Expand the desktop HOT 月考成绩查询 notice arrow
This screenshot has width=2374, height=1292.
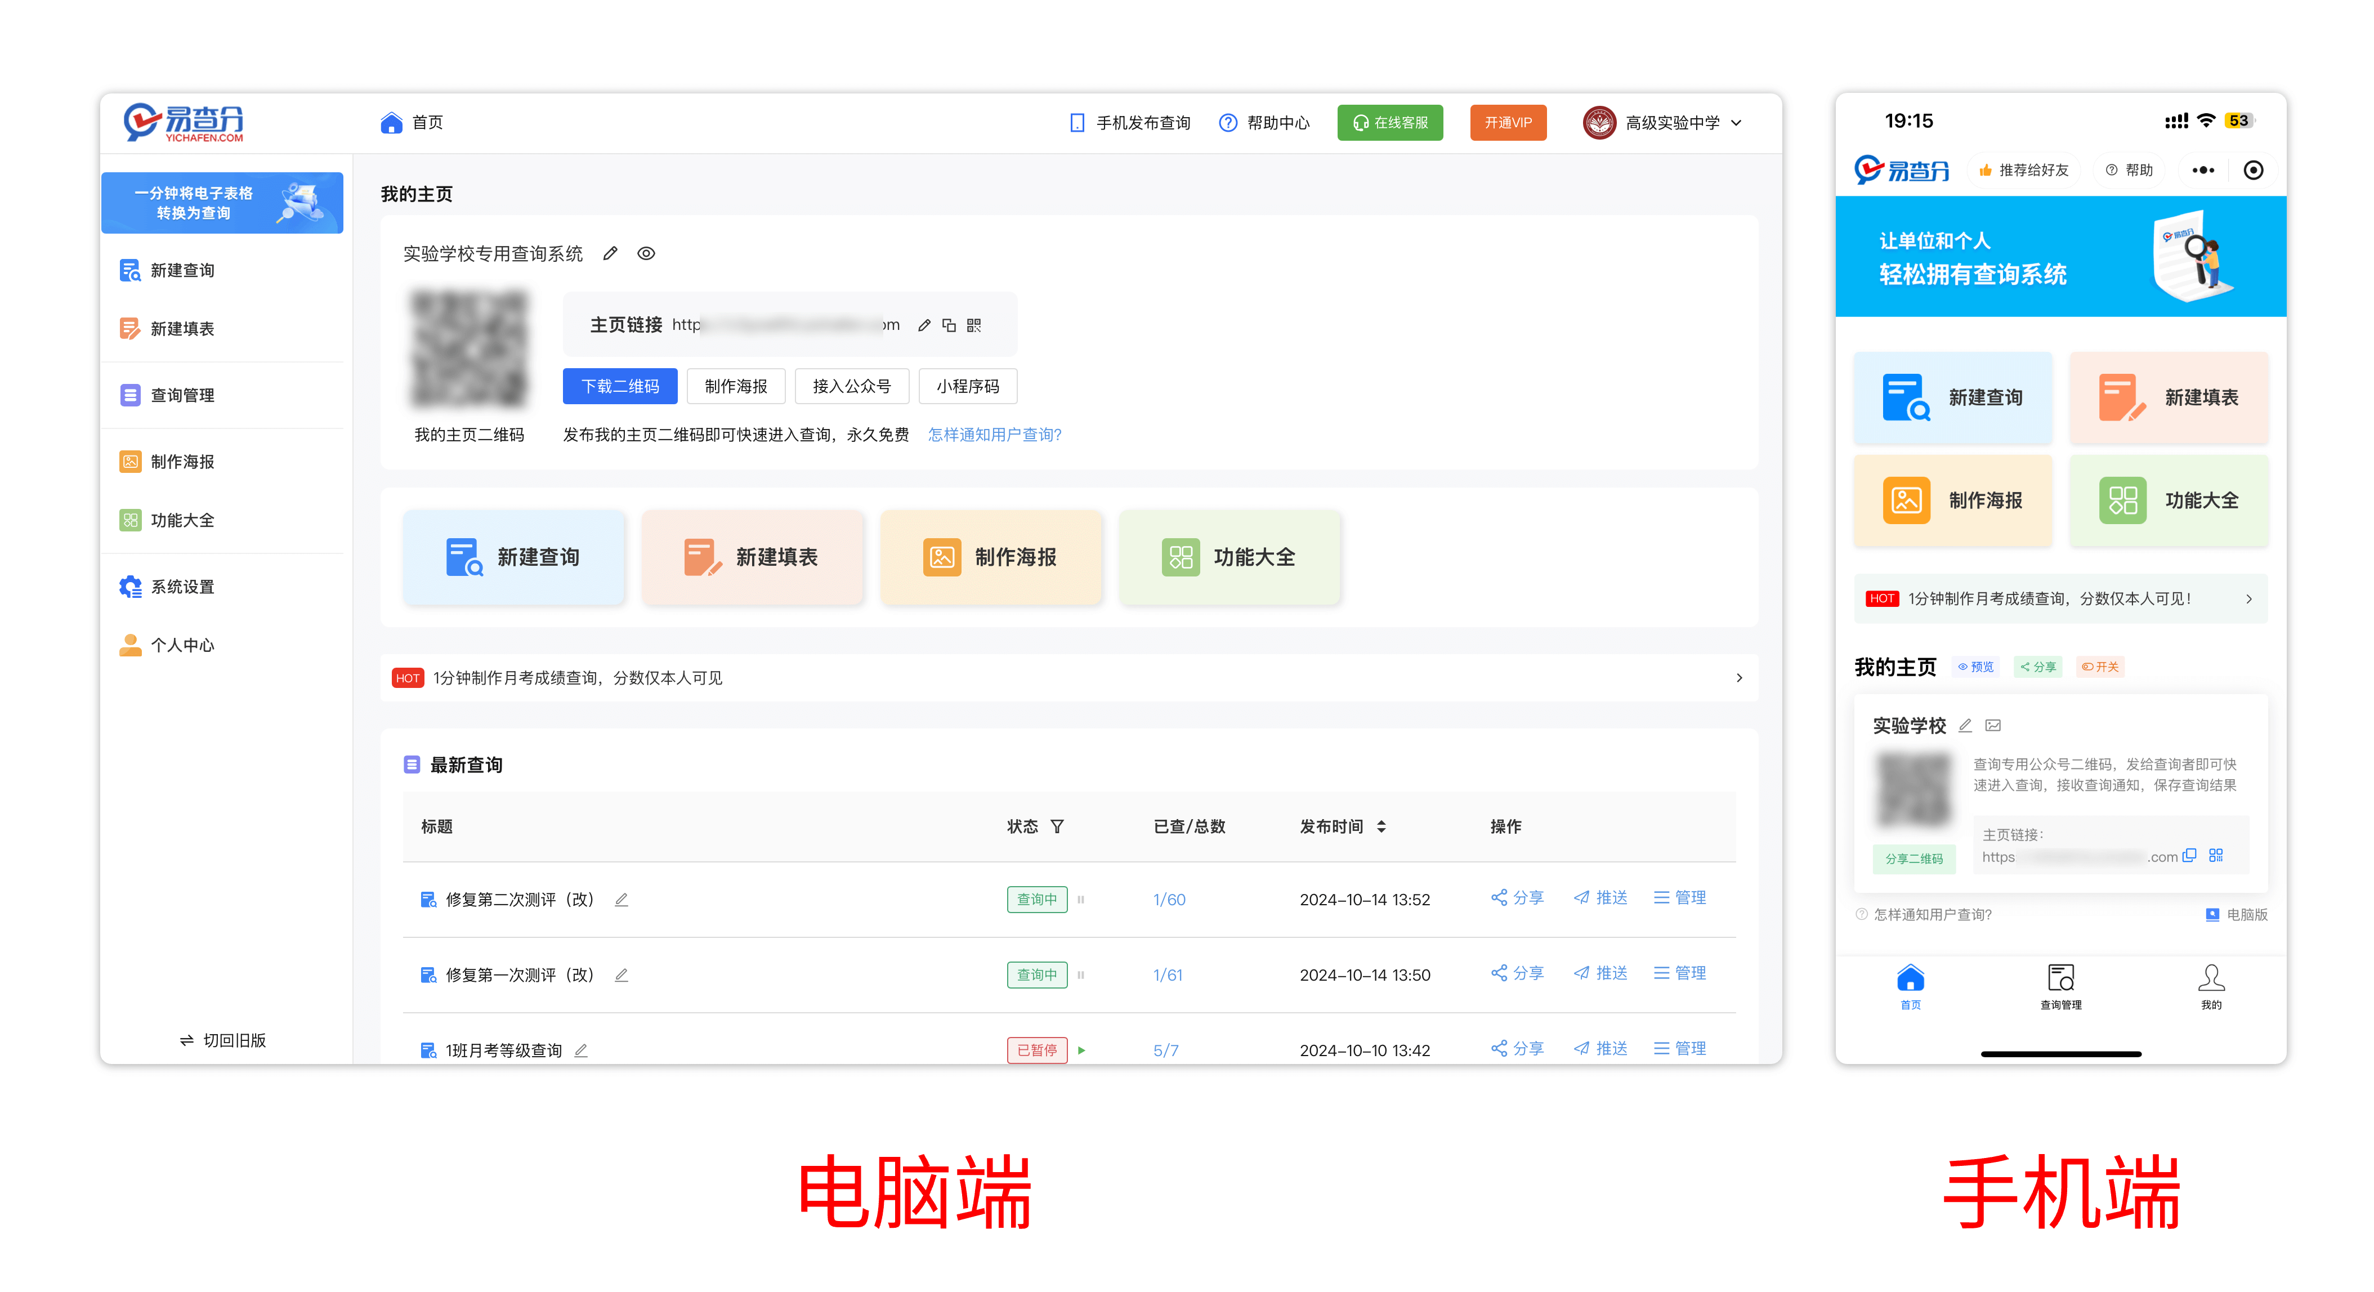pos(1739,677)
